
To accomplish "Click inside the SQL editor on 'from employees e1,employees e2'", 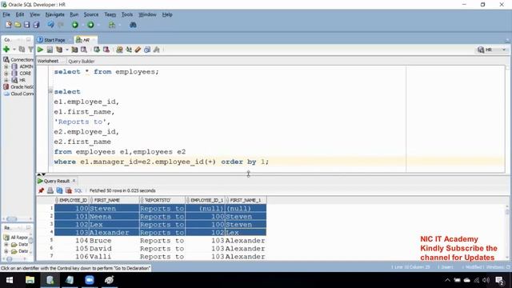I will pyautogui.click(x=119, y=152).
